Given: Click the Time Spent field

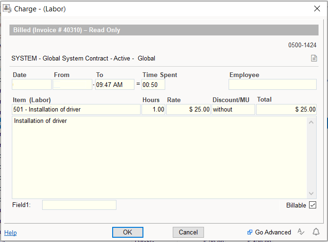Looking at the screenshot, I should 153,85.
